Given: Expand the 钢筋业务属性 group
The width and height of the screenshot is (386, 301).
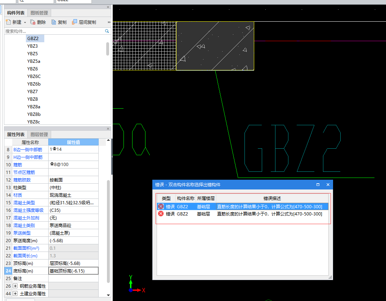Looking at the screenshot, I should (x=15, y=286).
